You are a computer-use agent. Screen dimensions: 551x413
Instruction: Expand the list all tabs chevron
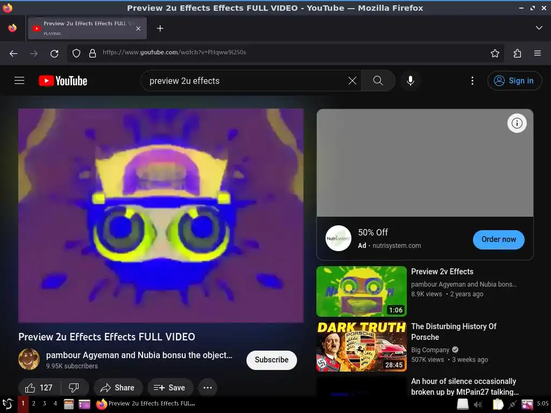[539, 28]
